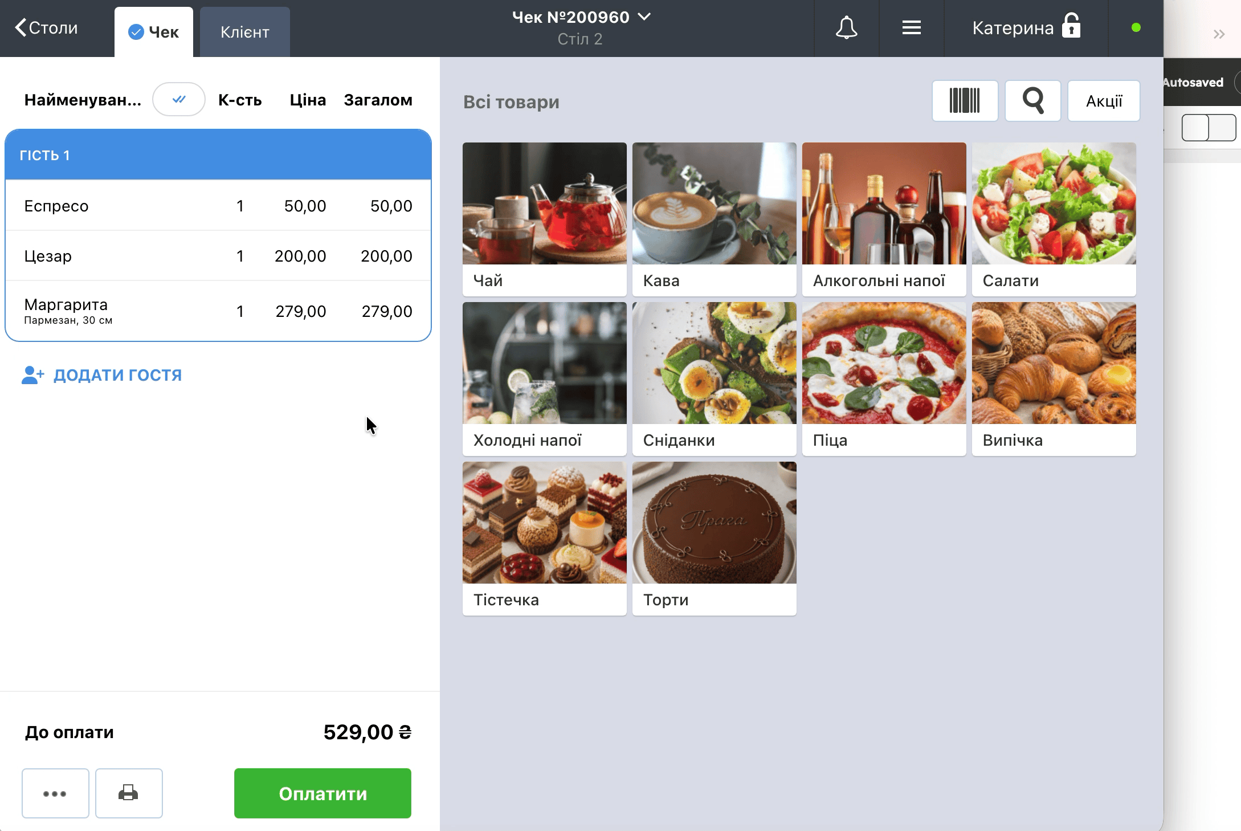Switch to the Клієнт tab
The image size is (1241, 831).
coord(245,32)
